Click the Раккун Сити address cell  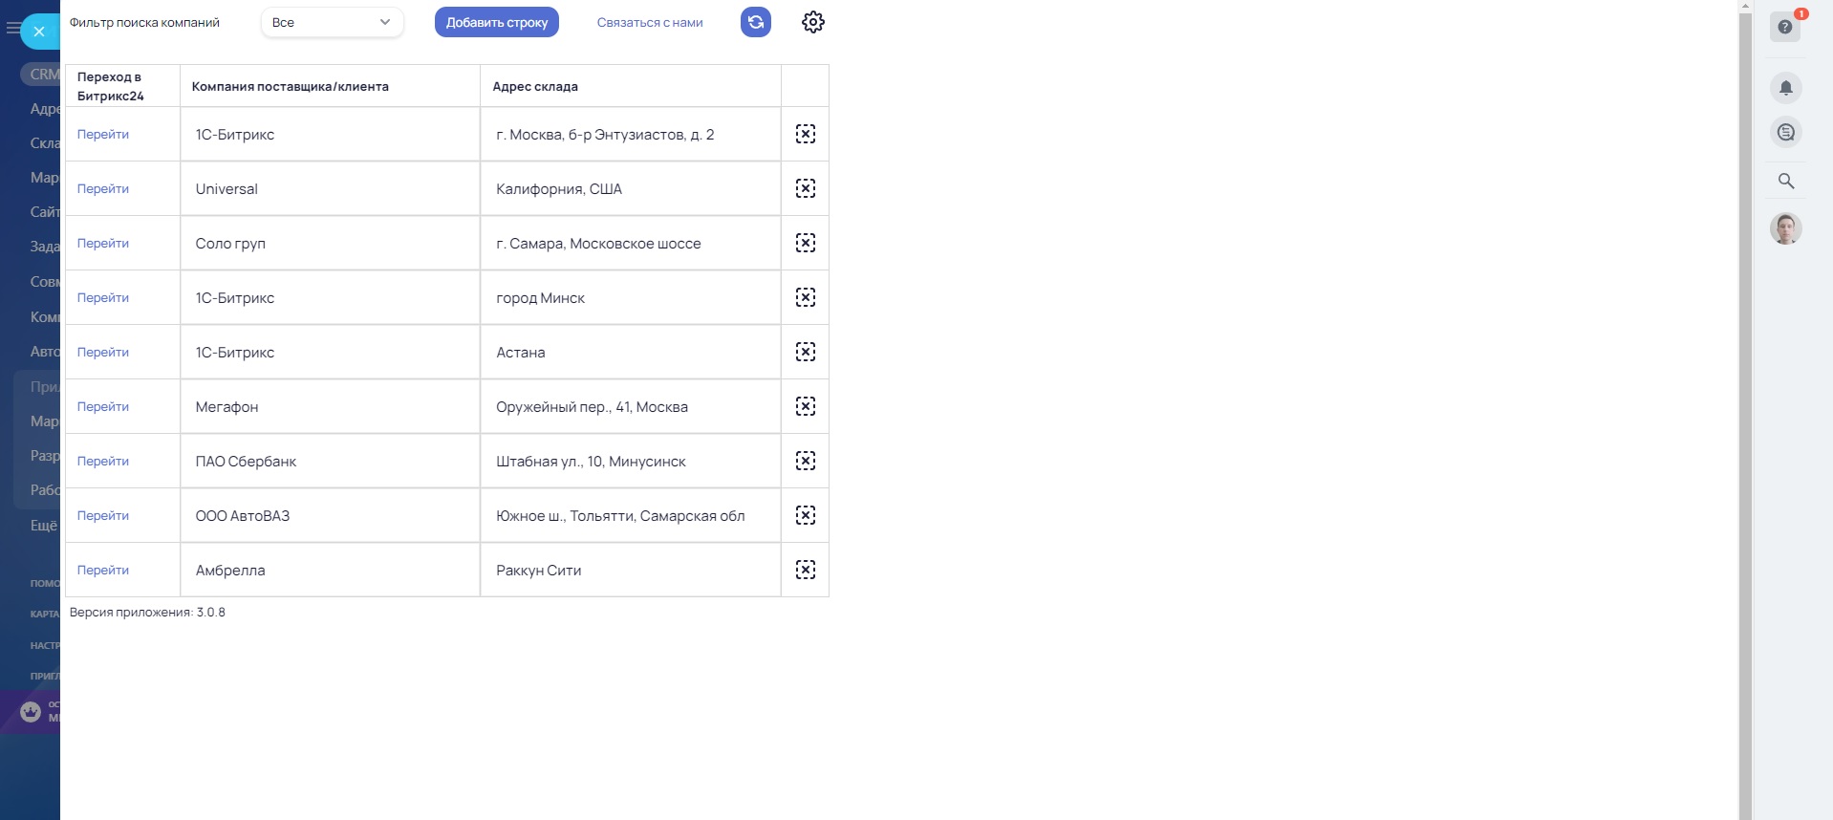point(631,570)
